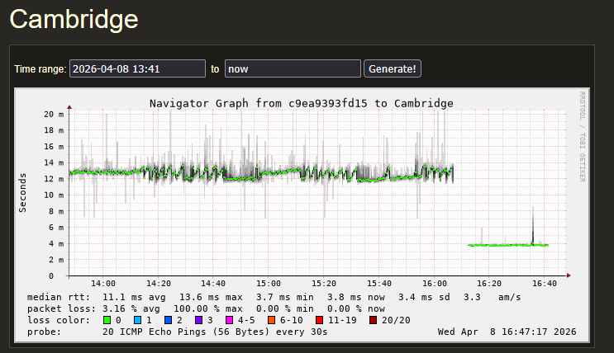Click the 14:40 label on the time axis
The width and height of the screenshot is (614, 353).
[x=213, y=284]
